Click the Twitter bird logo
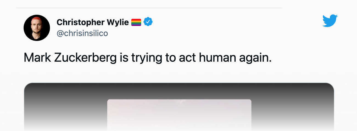 (x=330, y=21)
